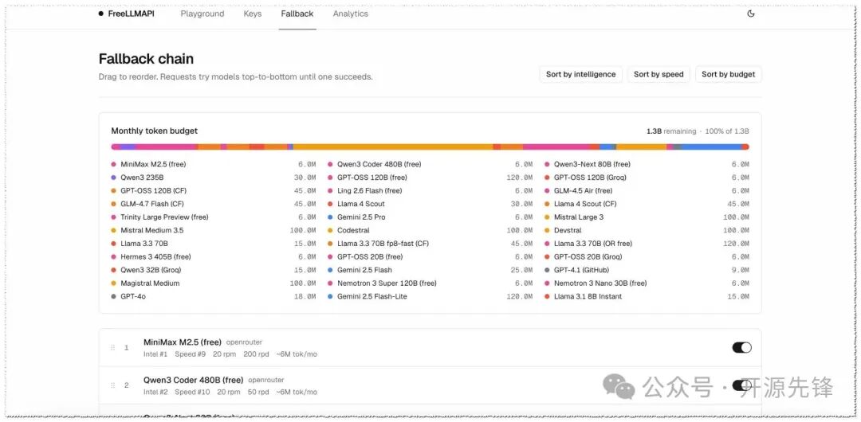Image resolution: width=861 pixels, height=422 pixels.
Task: Click GLM-4.5 Air (free) legend entry
Action: 583,190
